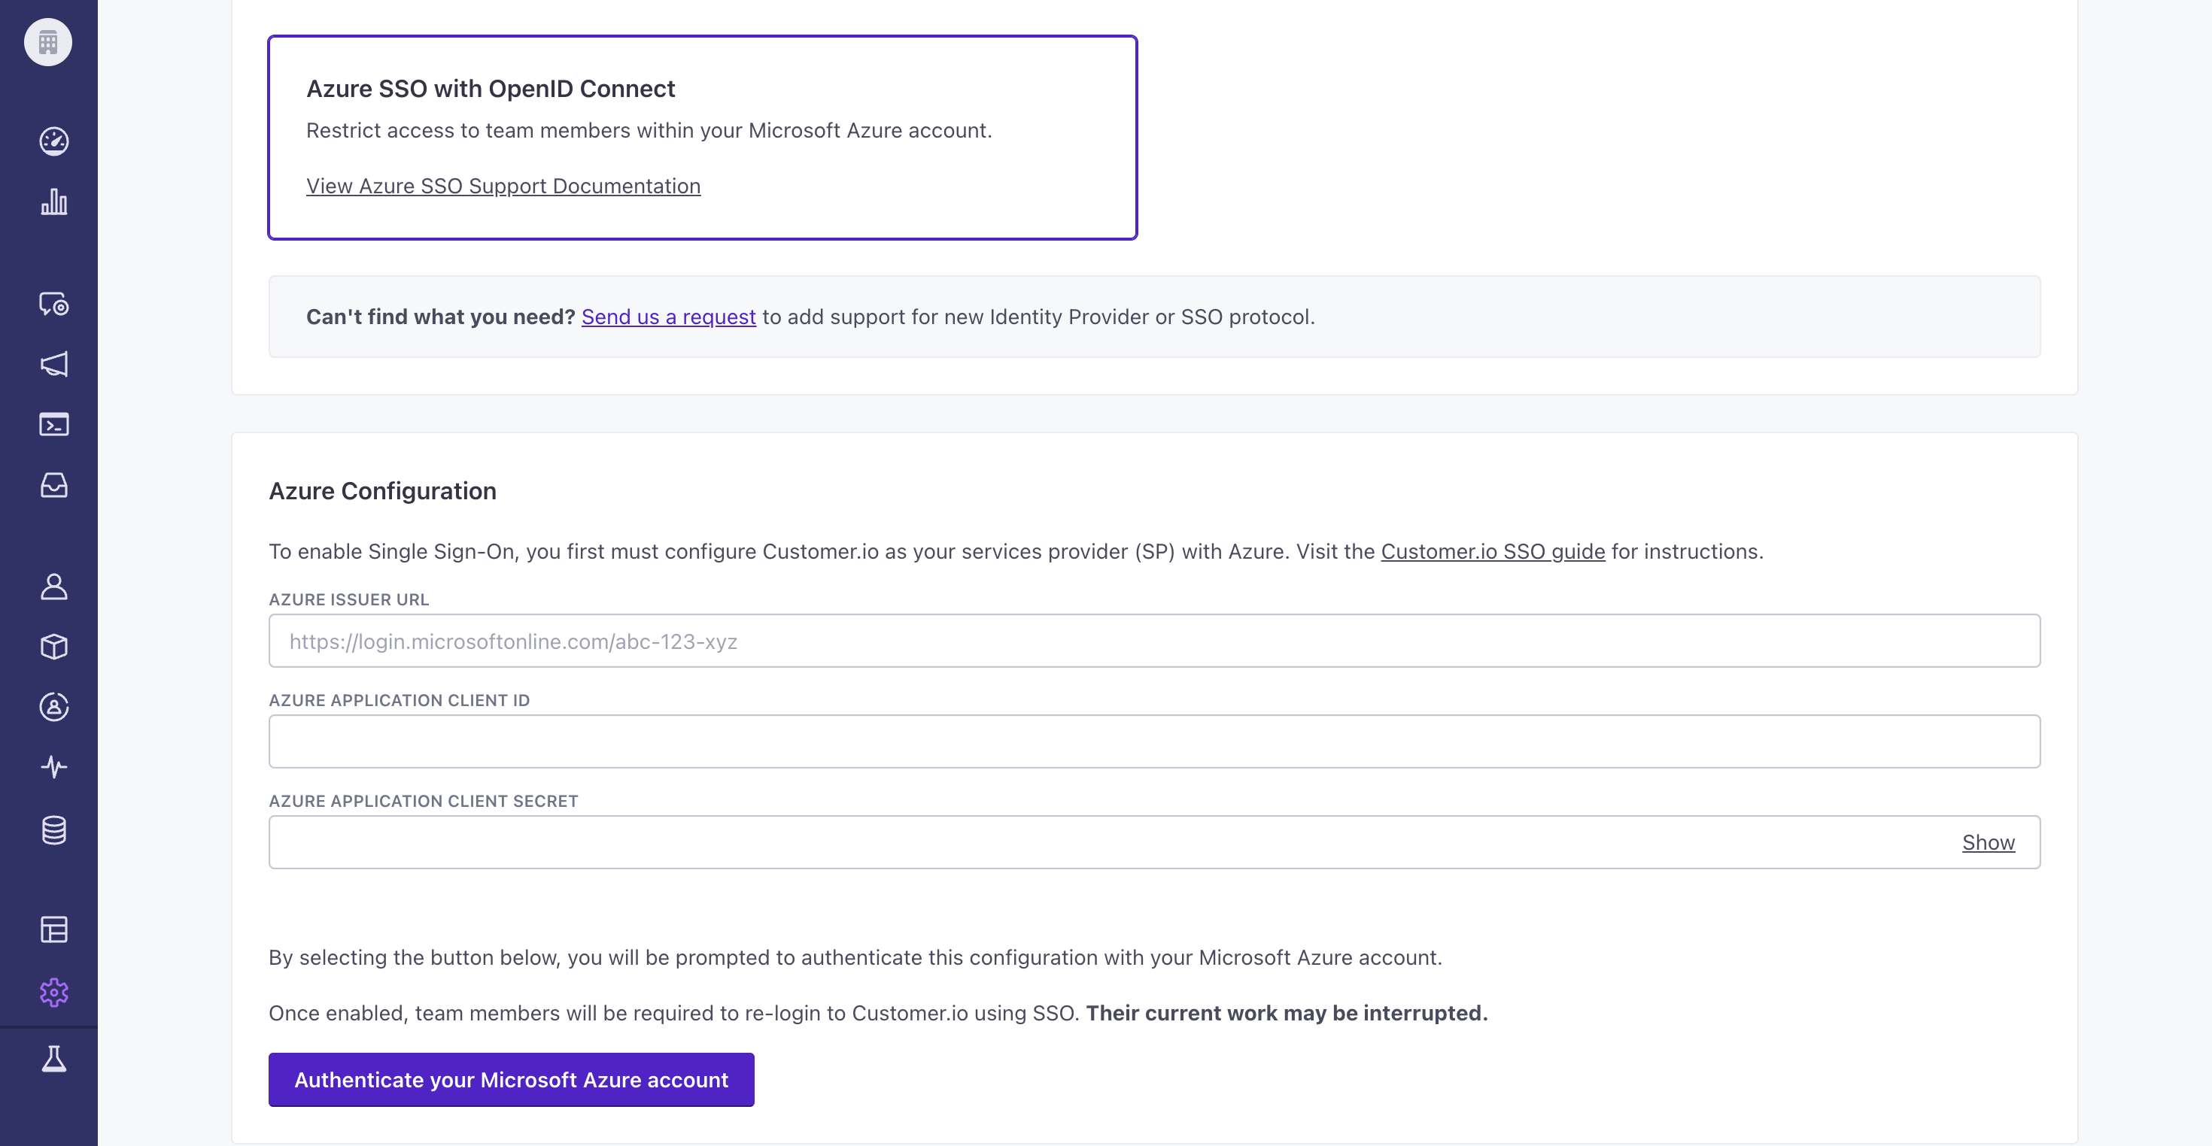Click the Send us a request link
This screenshot has height=1146, width=2212.
click(x=668, y=317)
